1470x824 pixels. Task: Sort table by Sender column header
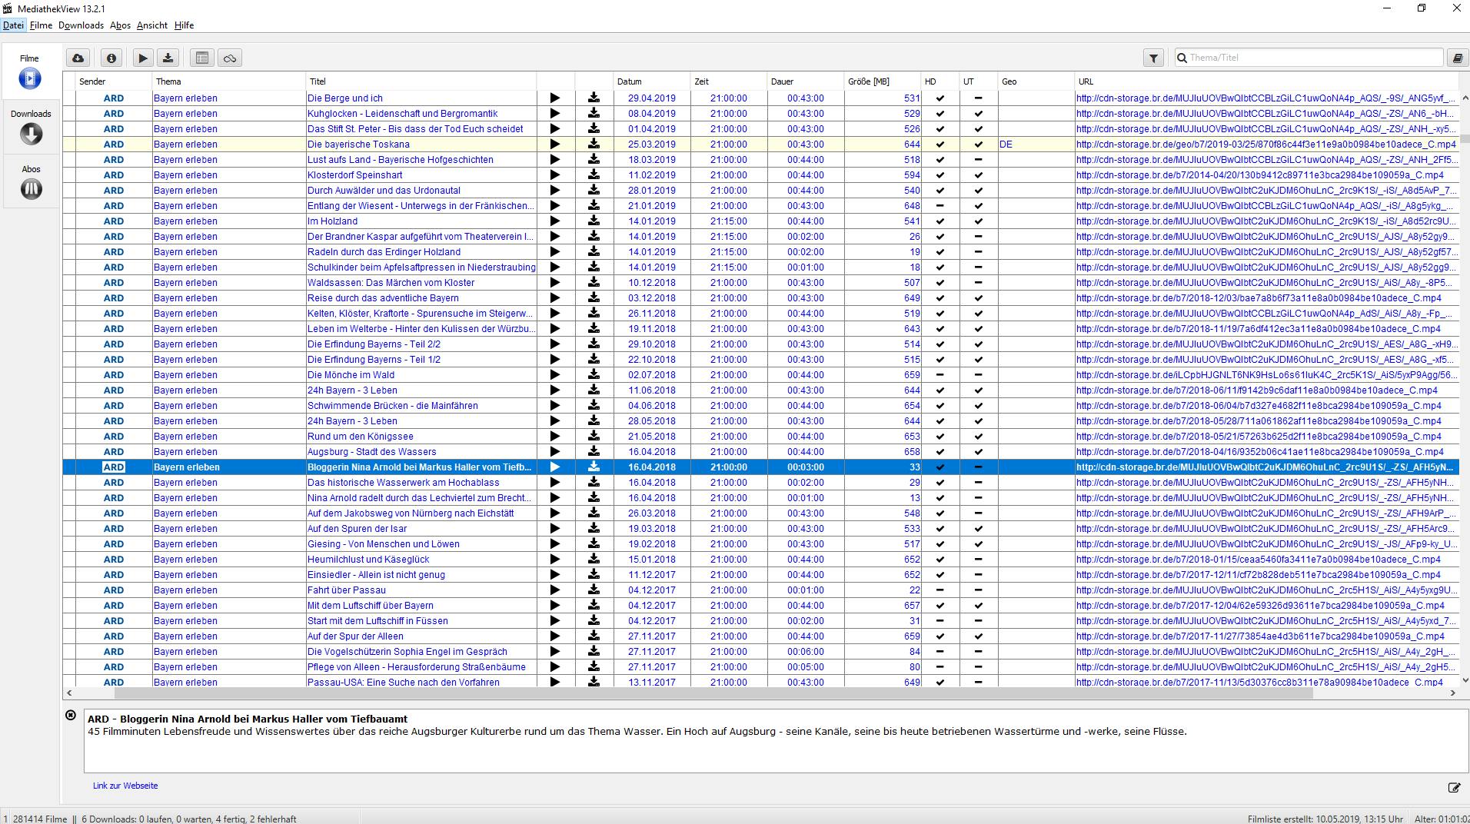click(x=114, y=81)
